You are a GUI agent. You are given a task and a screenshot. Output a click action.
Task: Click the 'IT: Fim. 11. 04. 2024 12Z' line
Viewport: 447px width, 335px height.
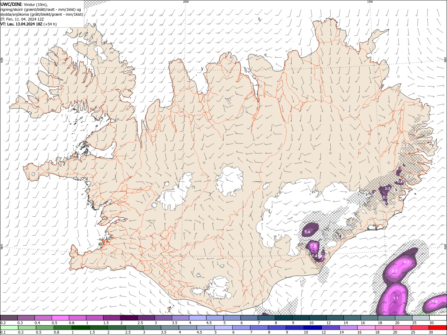[22, 19]
